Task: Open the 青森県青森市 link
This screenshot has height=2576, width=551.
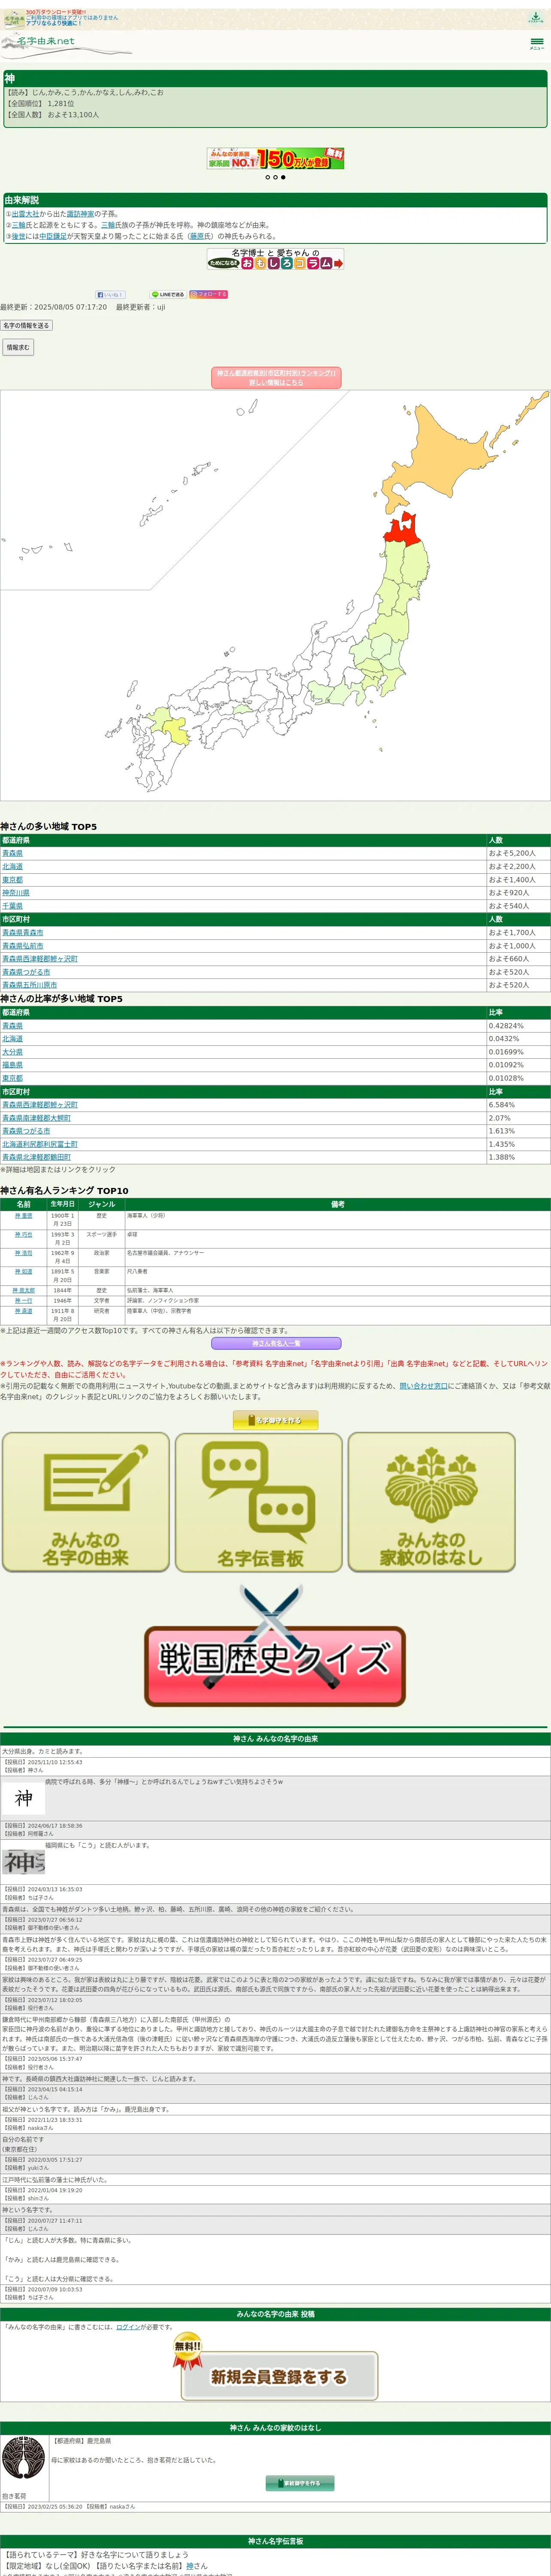Action: [23, 932]
